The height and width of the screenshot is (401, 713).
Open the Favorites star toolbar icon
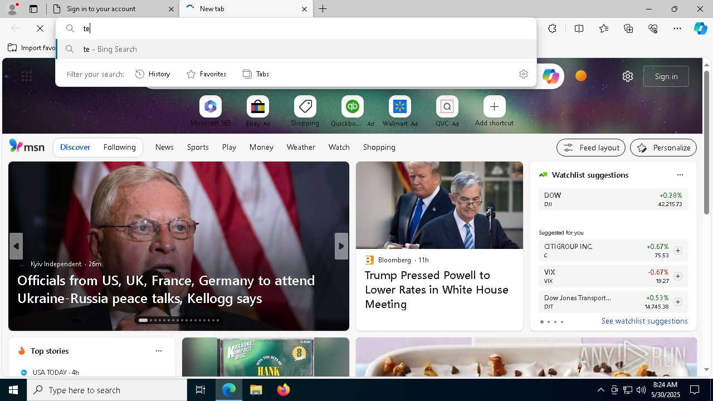[604, 28]
